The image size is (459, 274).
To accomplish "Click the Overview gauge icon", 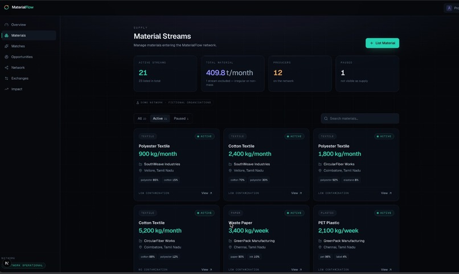I will tap(6, 24).
